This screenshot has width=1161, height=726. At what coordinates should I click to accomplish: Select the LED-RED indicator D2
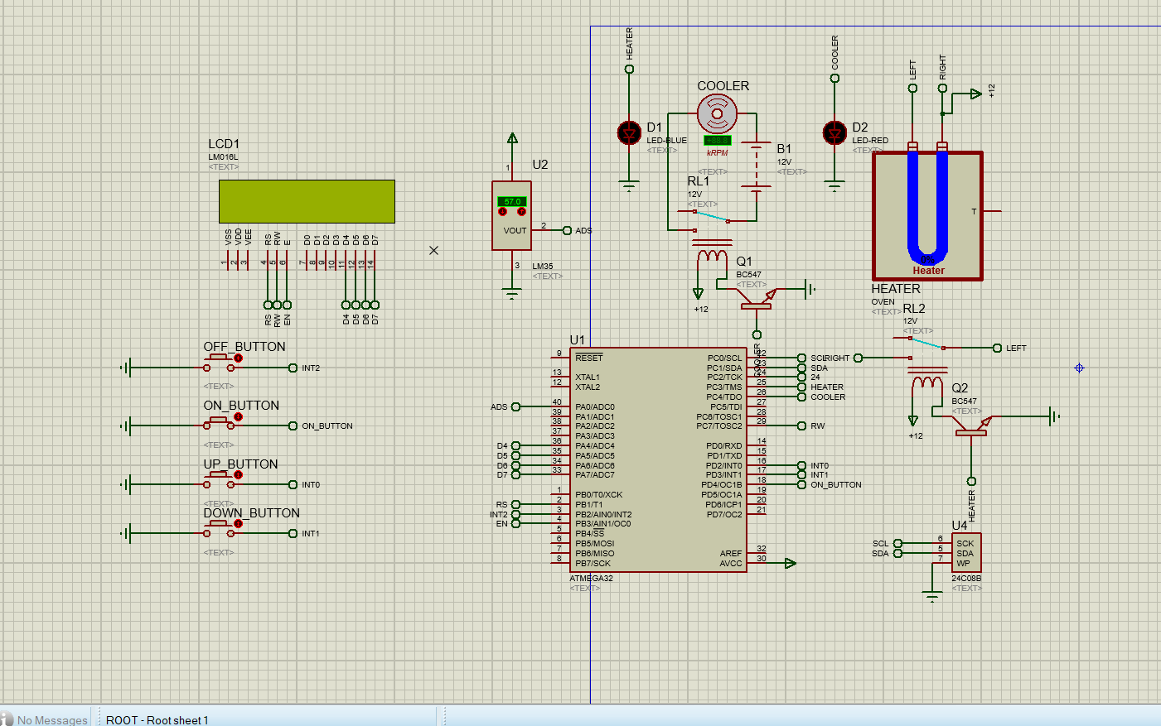[834, 132]
